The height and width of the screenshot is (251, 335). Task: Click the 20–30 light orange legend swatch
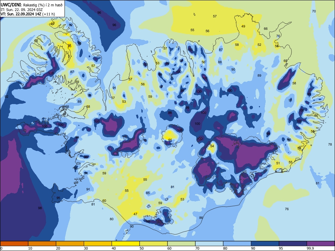pyautogui.click(x=70, y=244)
